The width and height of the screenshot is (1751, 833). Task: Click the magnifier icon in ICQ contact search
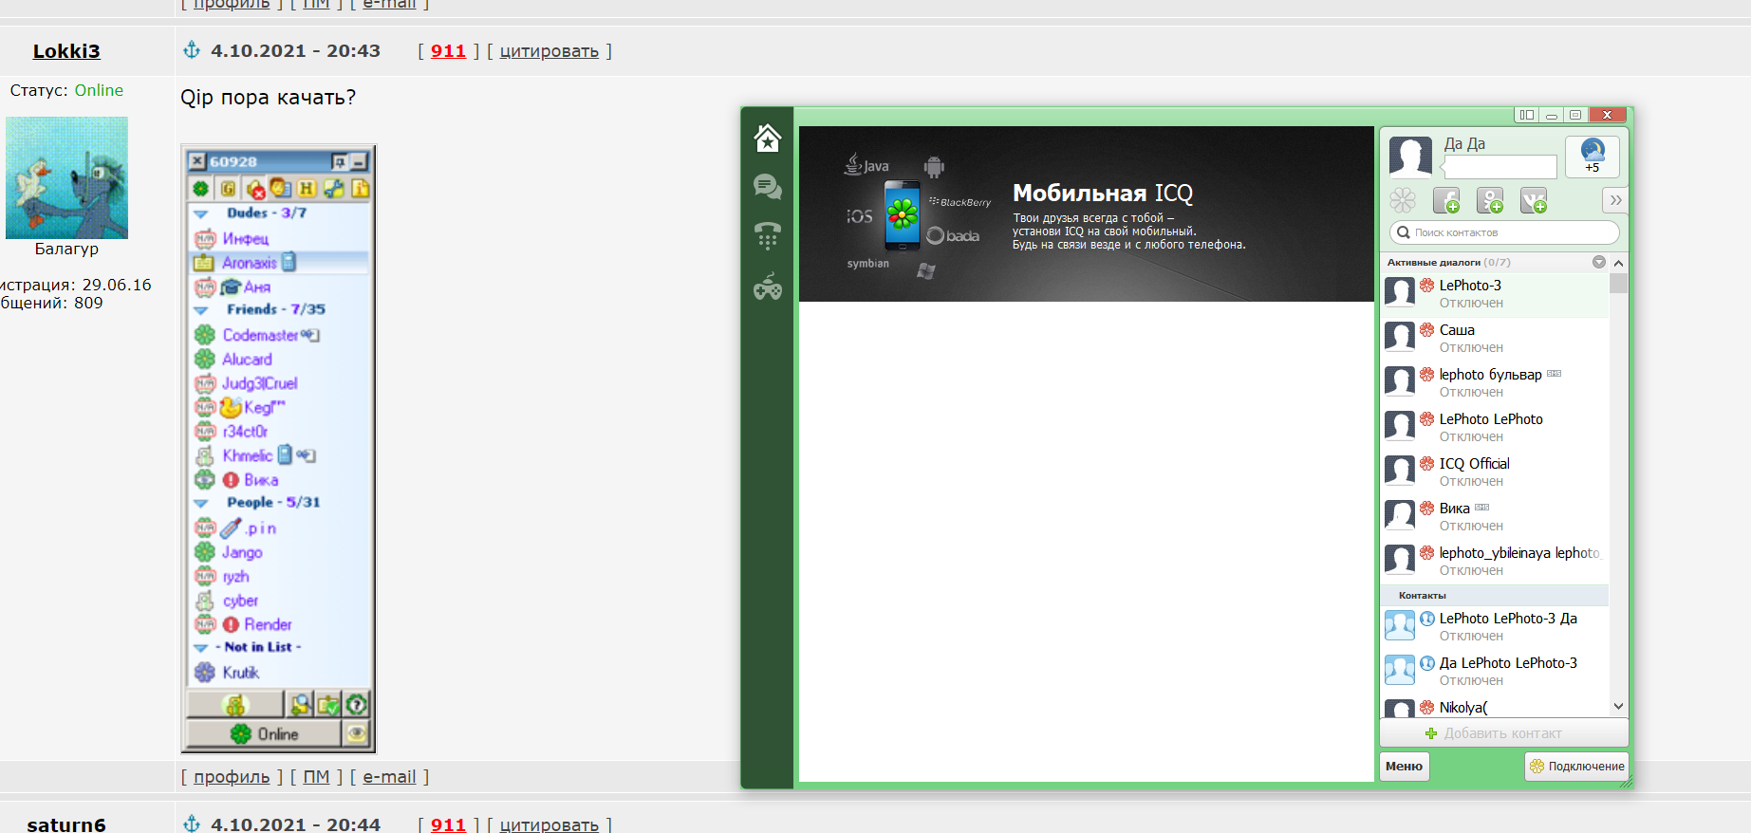coord(1404,232)
